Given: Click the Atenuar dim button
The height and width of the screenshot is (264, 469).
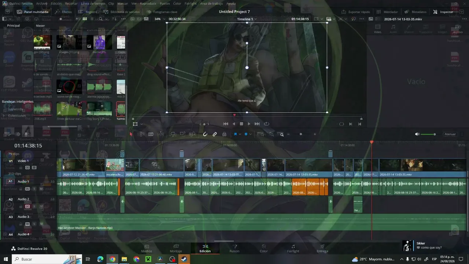Looking at the screenshot, I should click(450, 134).
